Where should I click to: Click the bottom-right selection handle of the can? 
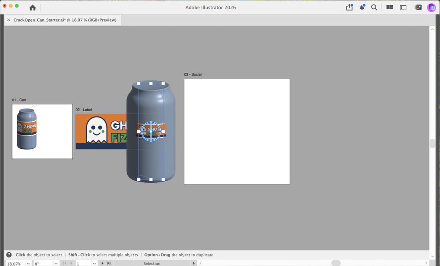163,180
